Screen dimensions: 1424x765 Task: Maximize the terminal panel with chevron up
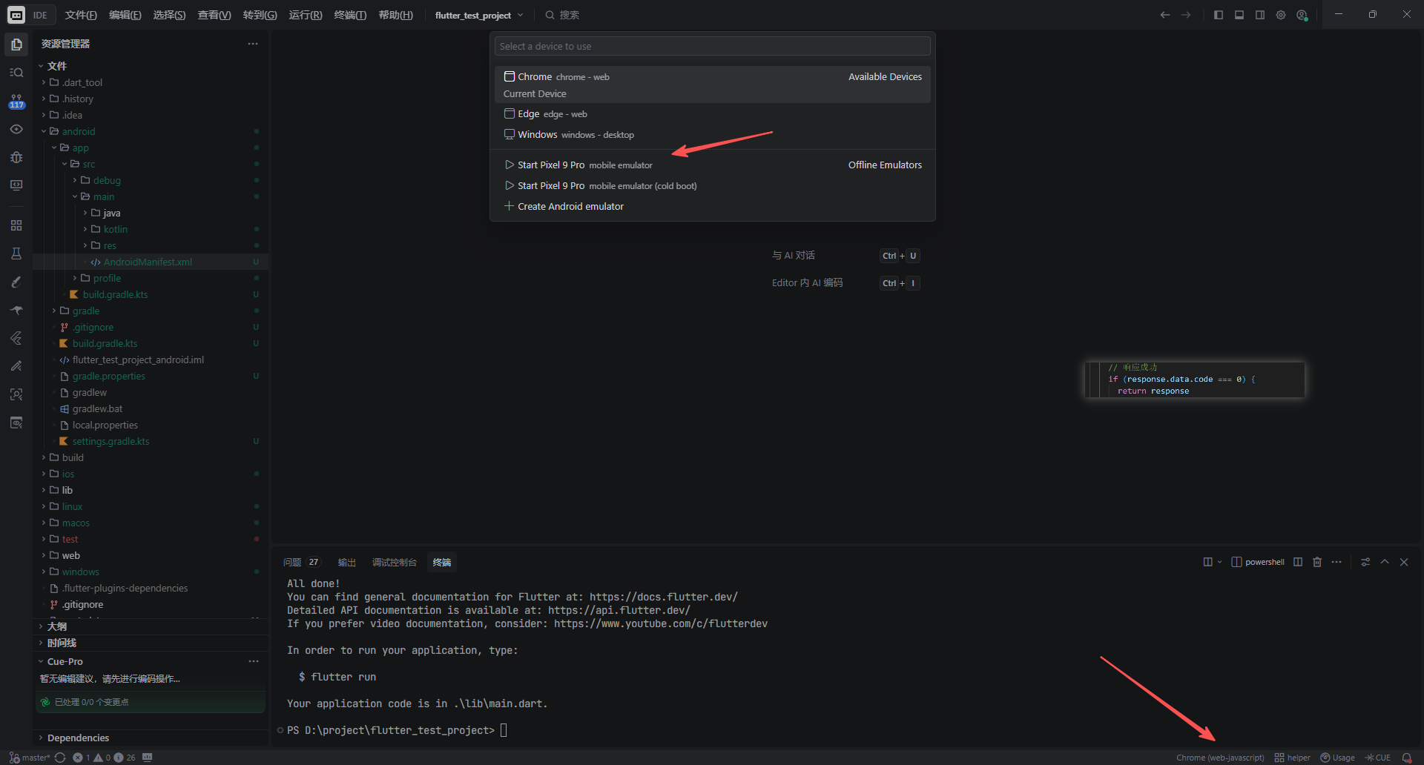[1385, 562]
